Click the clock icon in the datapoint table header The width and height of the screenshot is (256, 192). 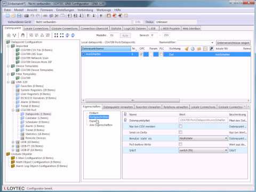[x=193, y=49]
